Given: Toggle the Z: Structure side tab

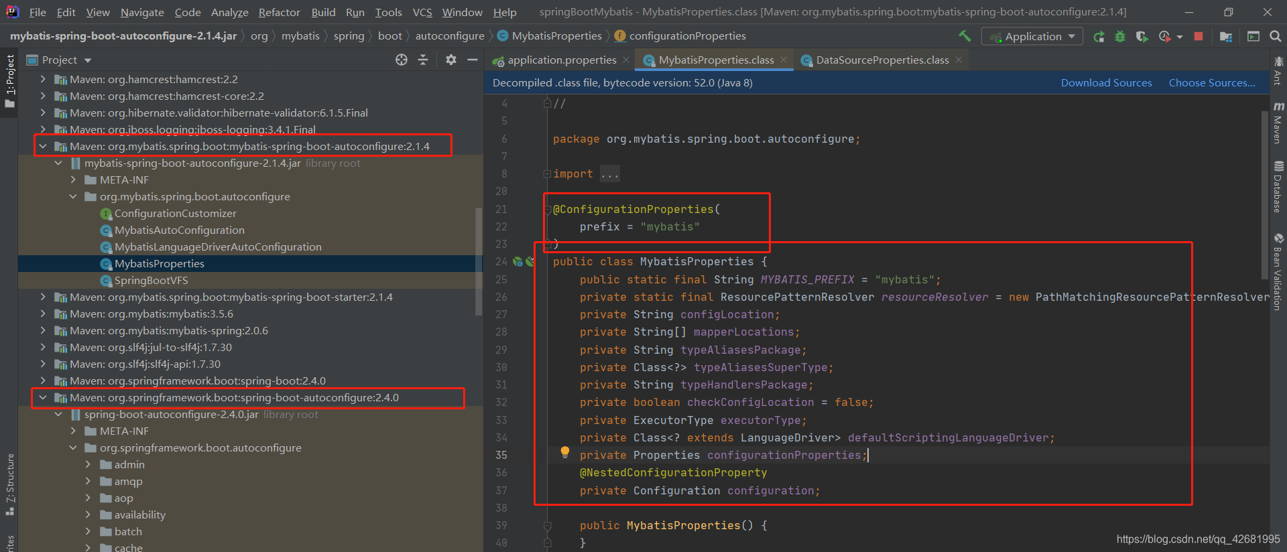Looking at the screenshot, I should [9, 484].
